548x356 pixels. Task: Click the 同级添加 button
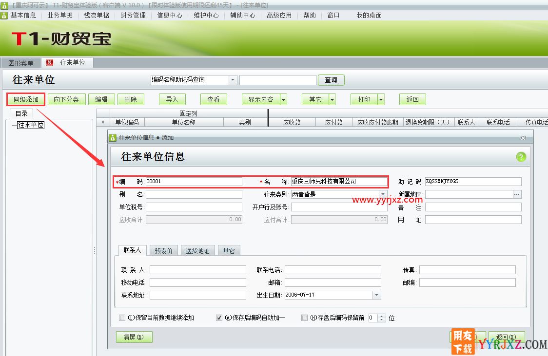point(26,99)
